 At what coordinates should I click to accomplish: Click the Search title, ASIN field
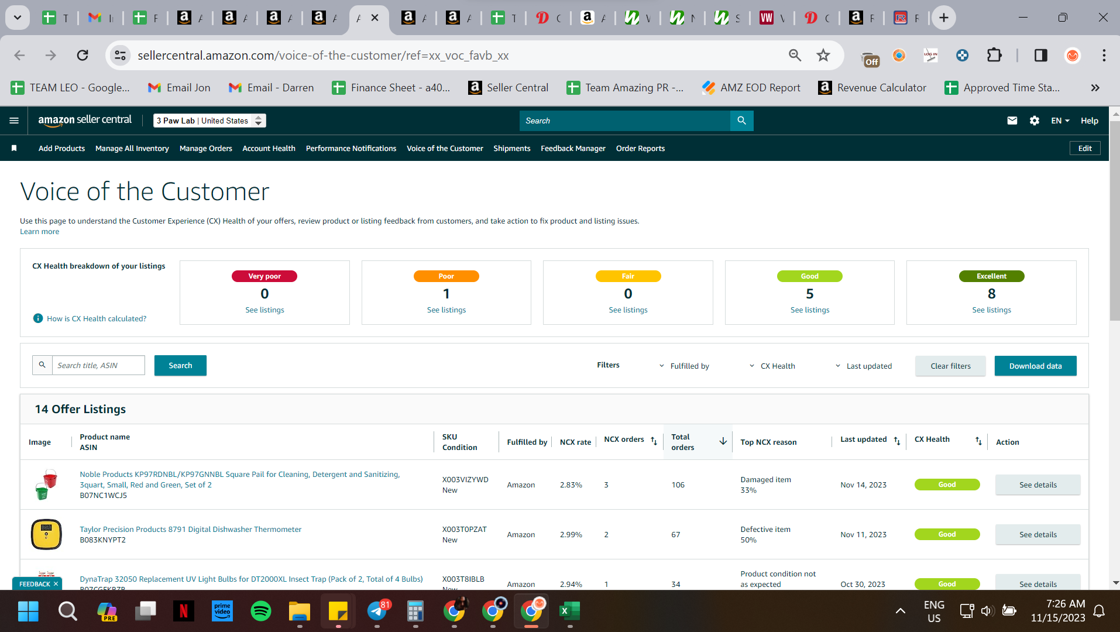[x=98, y=365]
